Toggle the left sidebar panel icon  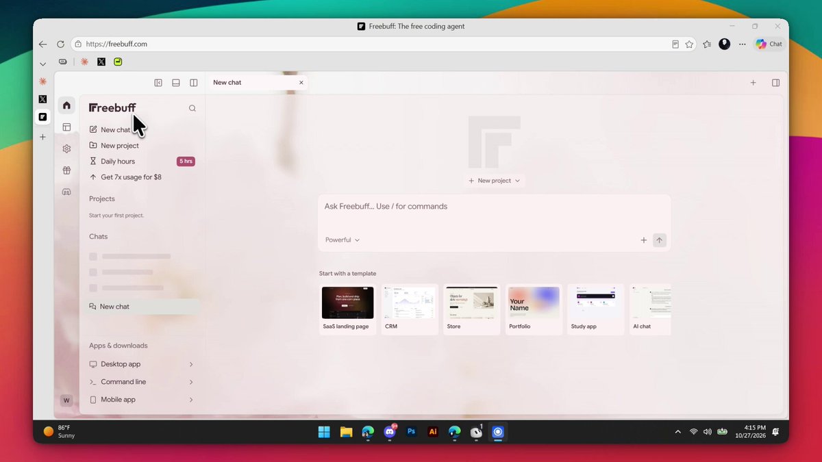coord(158,83)
